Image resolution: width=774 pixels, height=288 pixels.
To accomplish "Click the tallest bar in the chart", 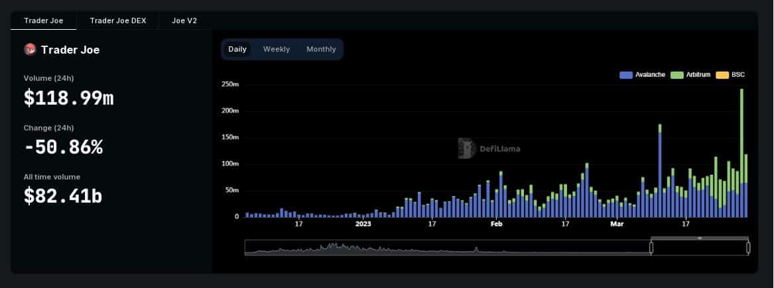I will pos(742,153).
